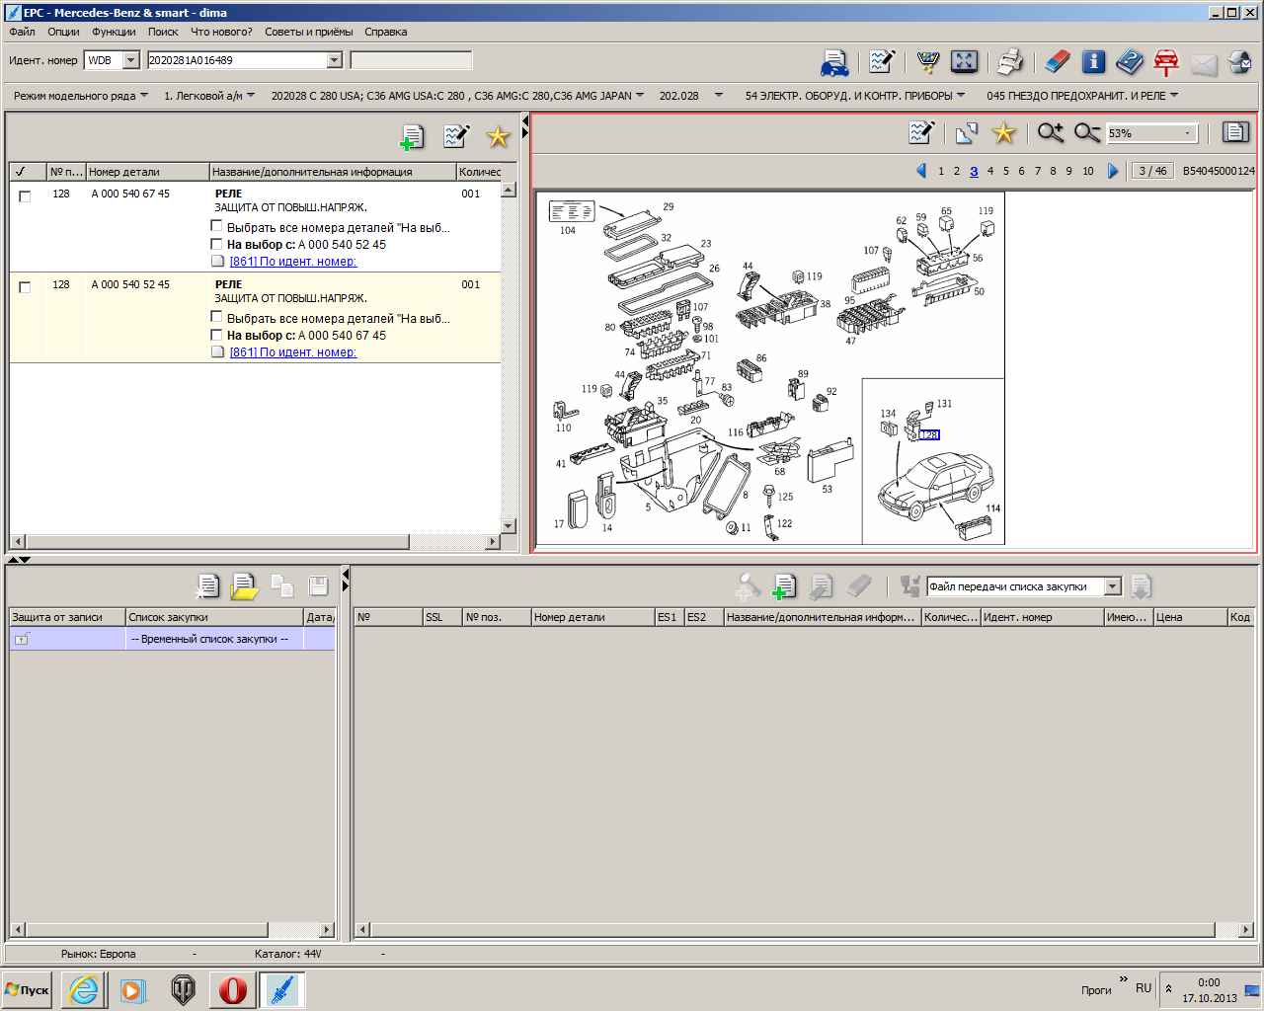
Task: Expand '045 ГНЕЗДО ПРЕДОХРАНИТ. И РЕЛЕ' subgroup
Action: point(1082,96)
